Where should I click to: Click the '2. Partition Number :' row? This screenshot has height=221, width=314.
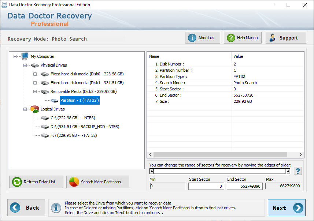225,70
